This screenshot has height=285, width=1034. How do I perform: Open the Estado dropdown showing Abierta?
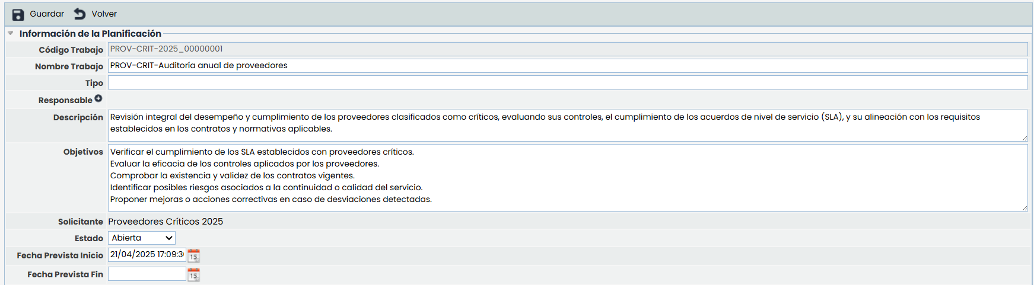142,238
